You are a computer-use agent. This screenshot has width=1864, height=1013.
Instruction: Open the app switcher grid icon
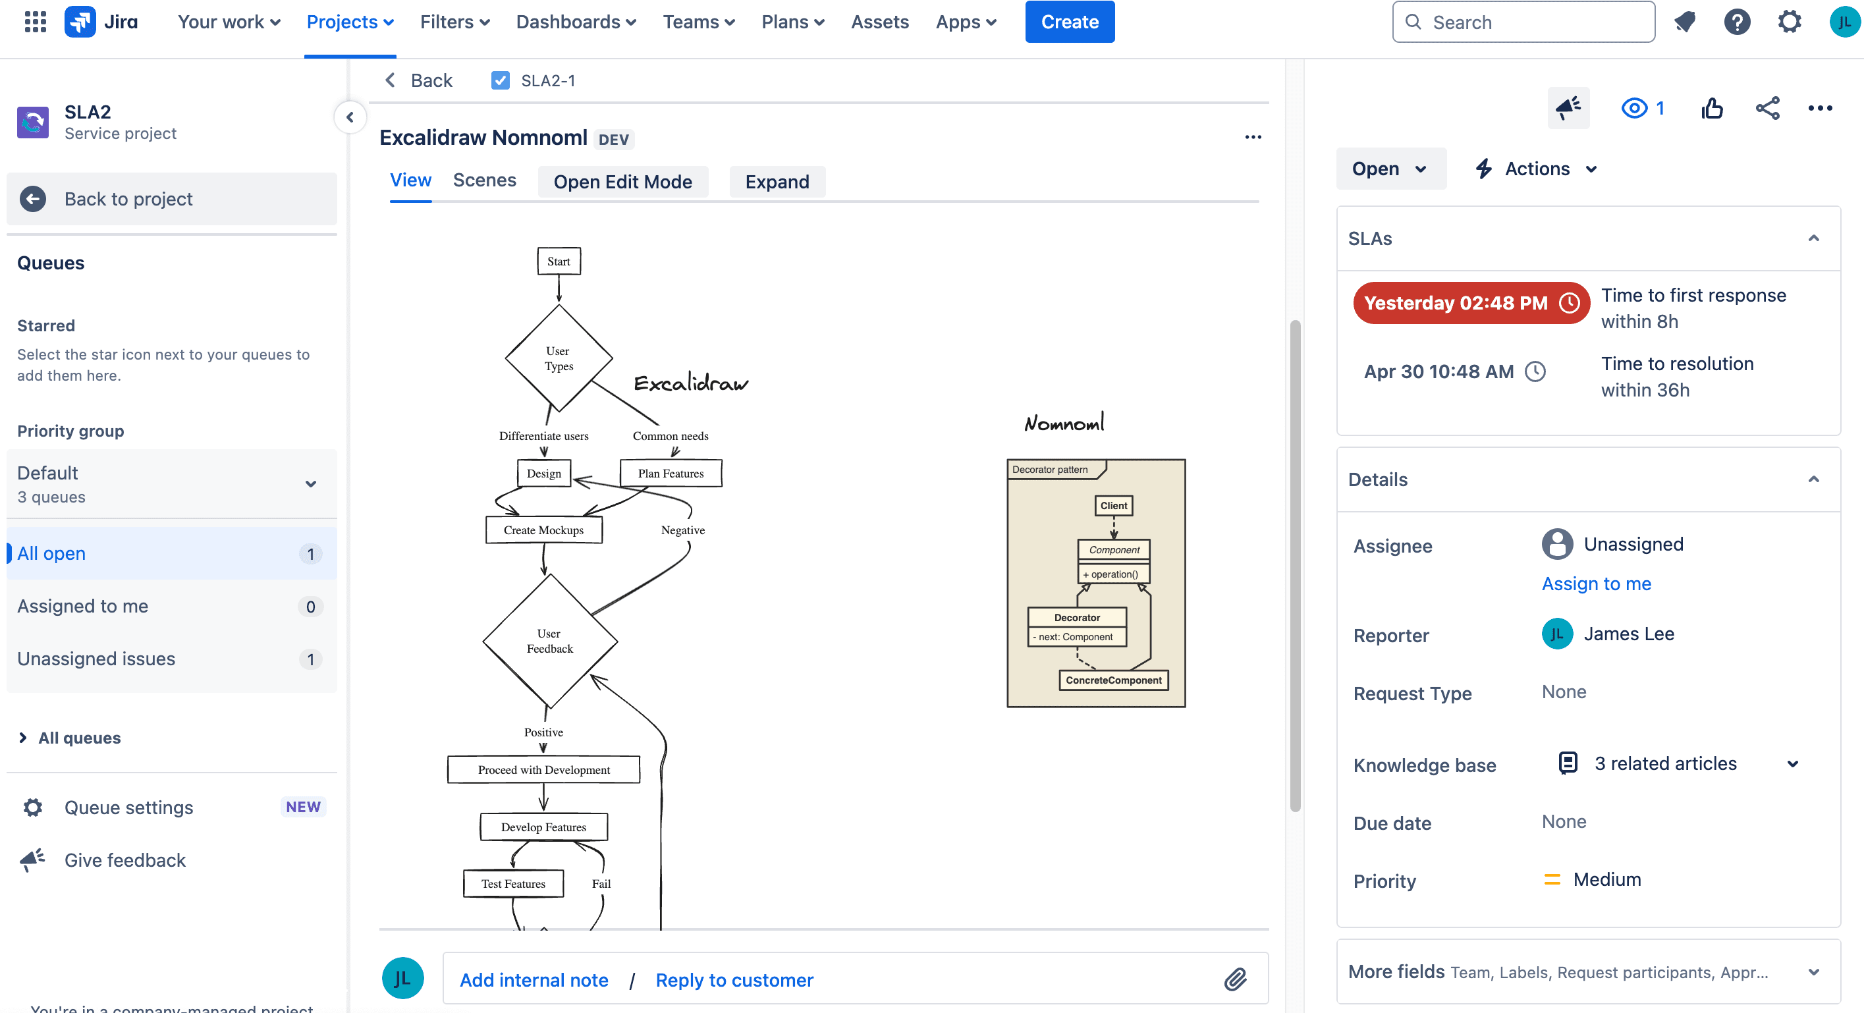pyautogui.click(x=35, y=22)
